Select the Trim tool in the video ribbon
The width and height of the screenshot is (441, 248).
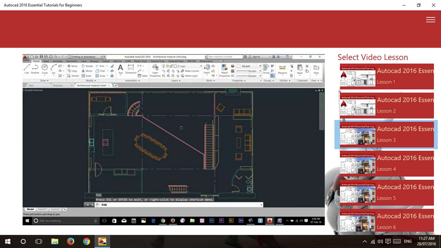[x=100, y=66]
